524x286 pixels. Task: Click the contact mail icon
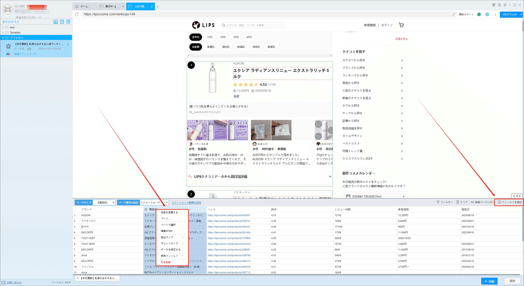3,282
